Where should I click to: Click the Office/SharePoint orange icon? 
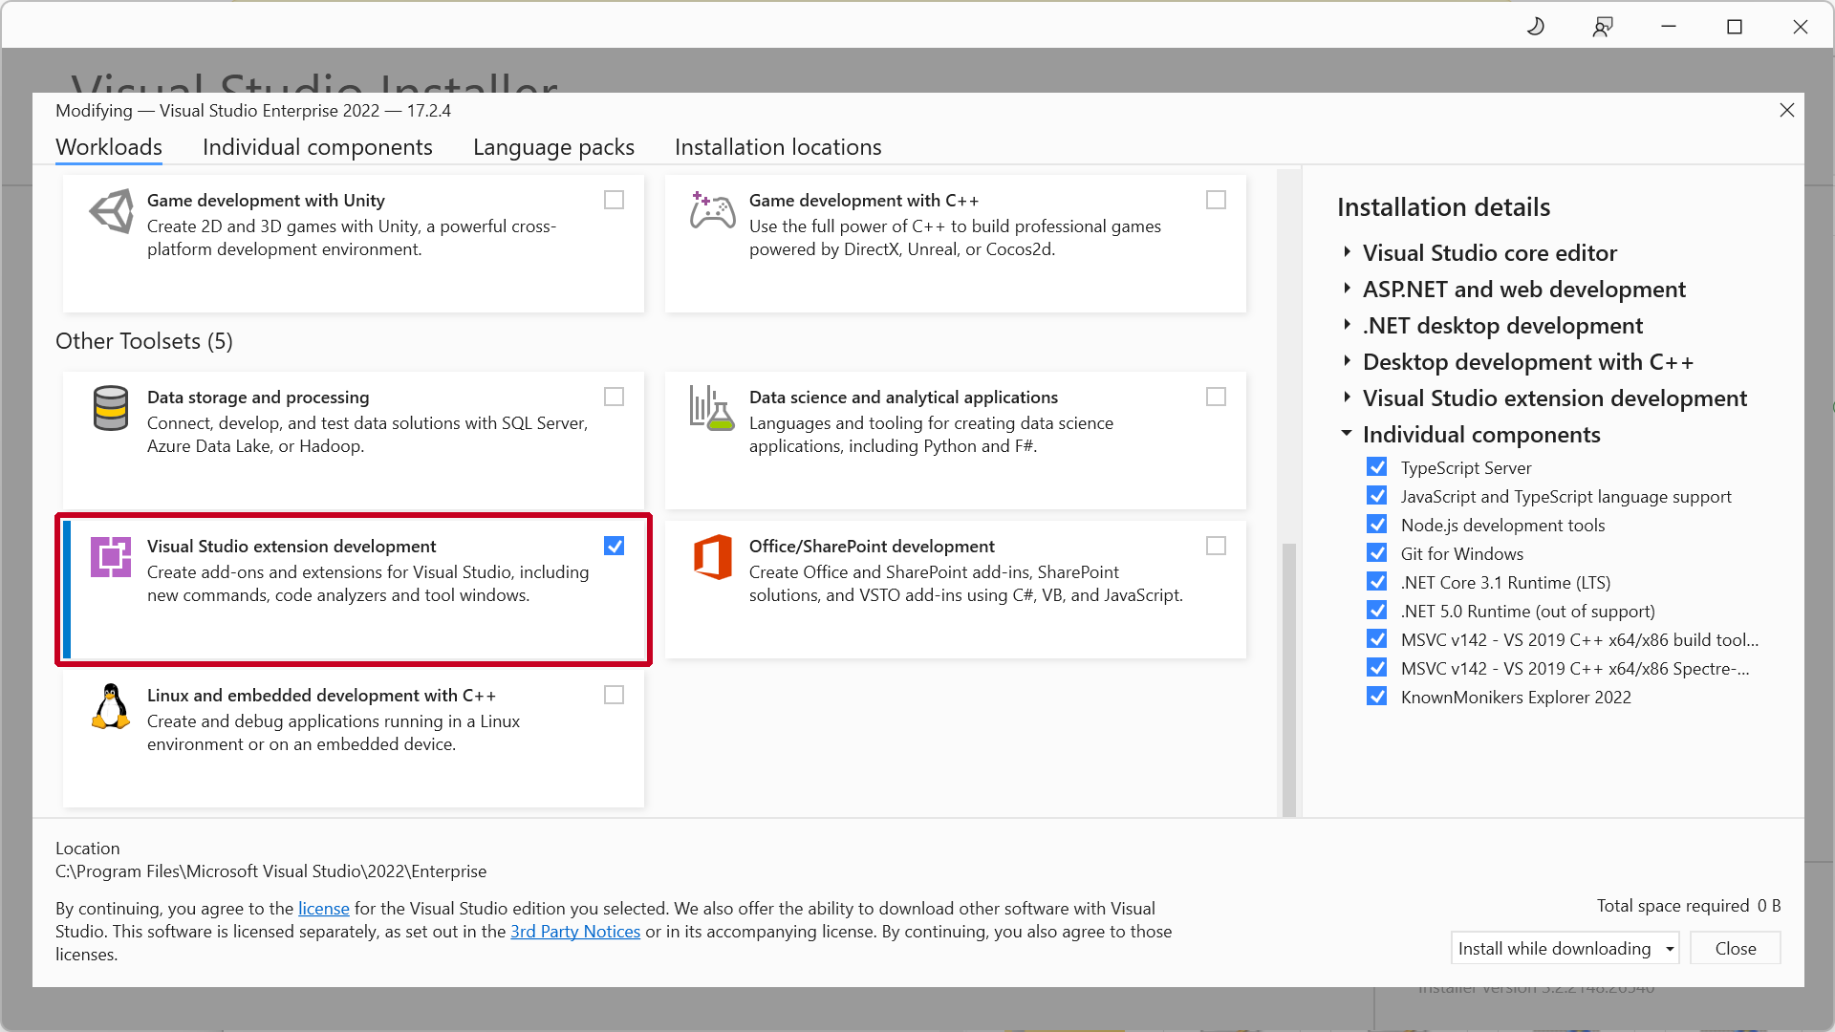713,557
